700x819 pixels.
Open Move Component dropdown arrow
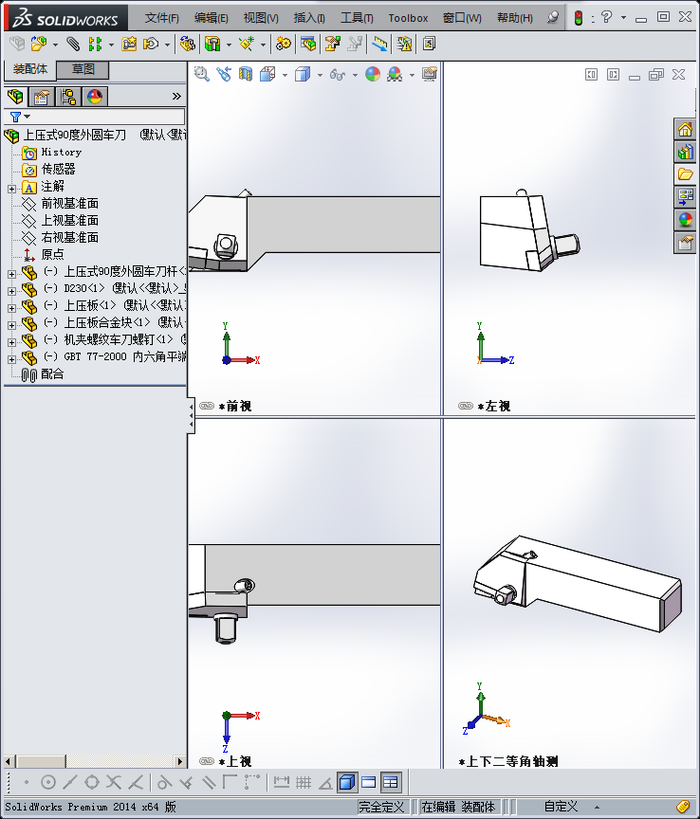click(x=167, y=45)
